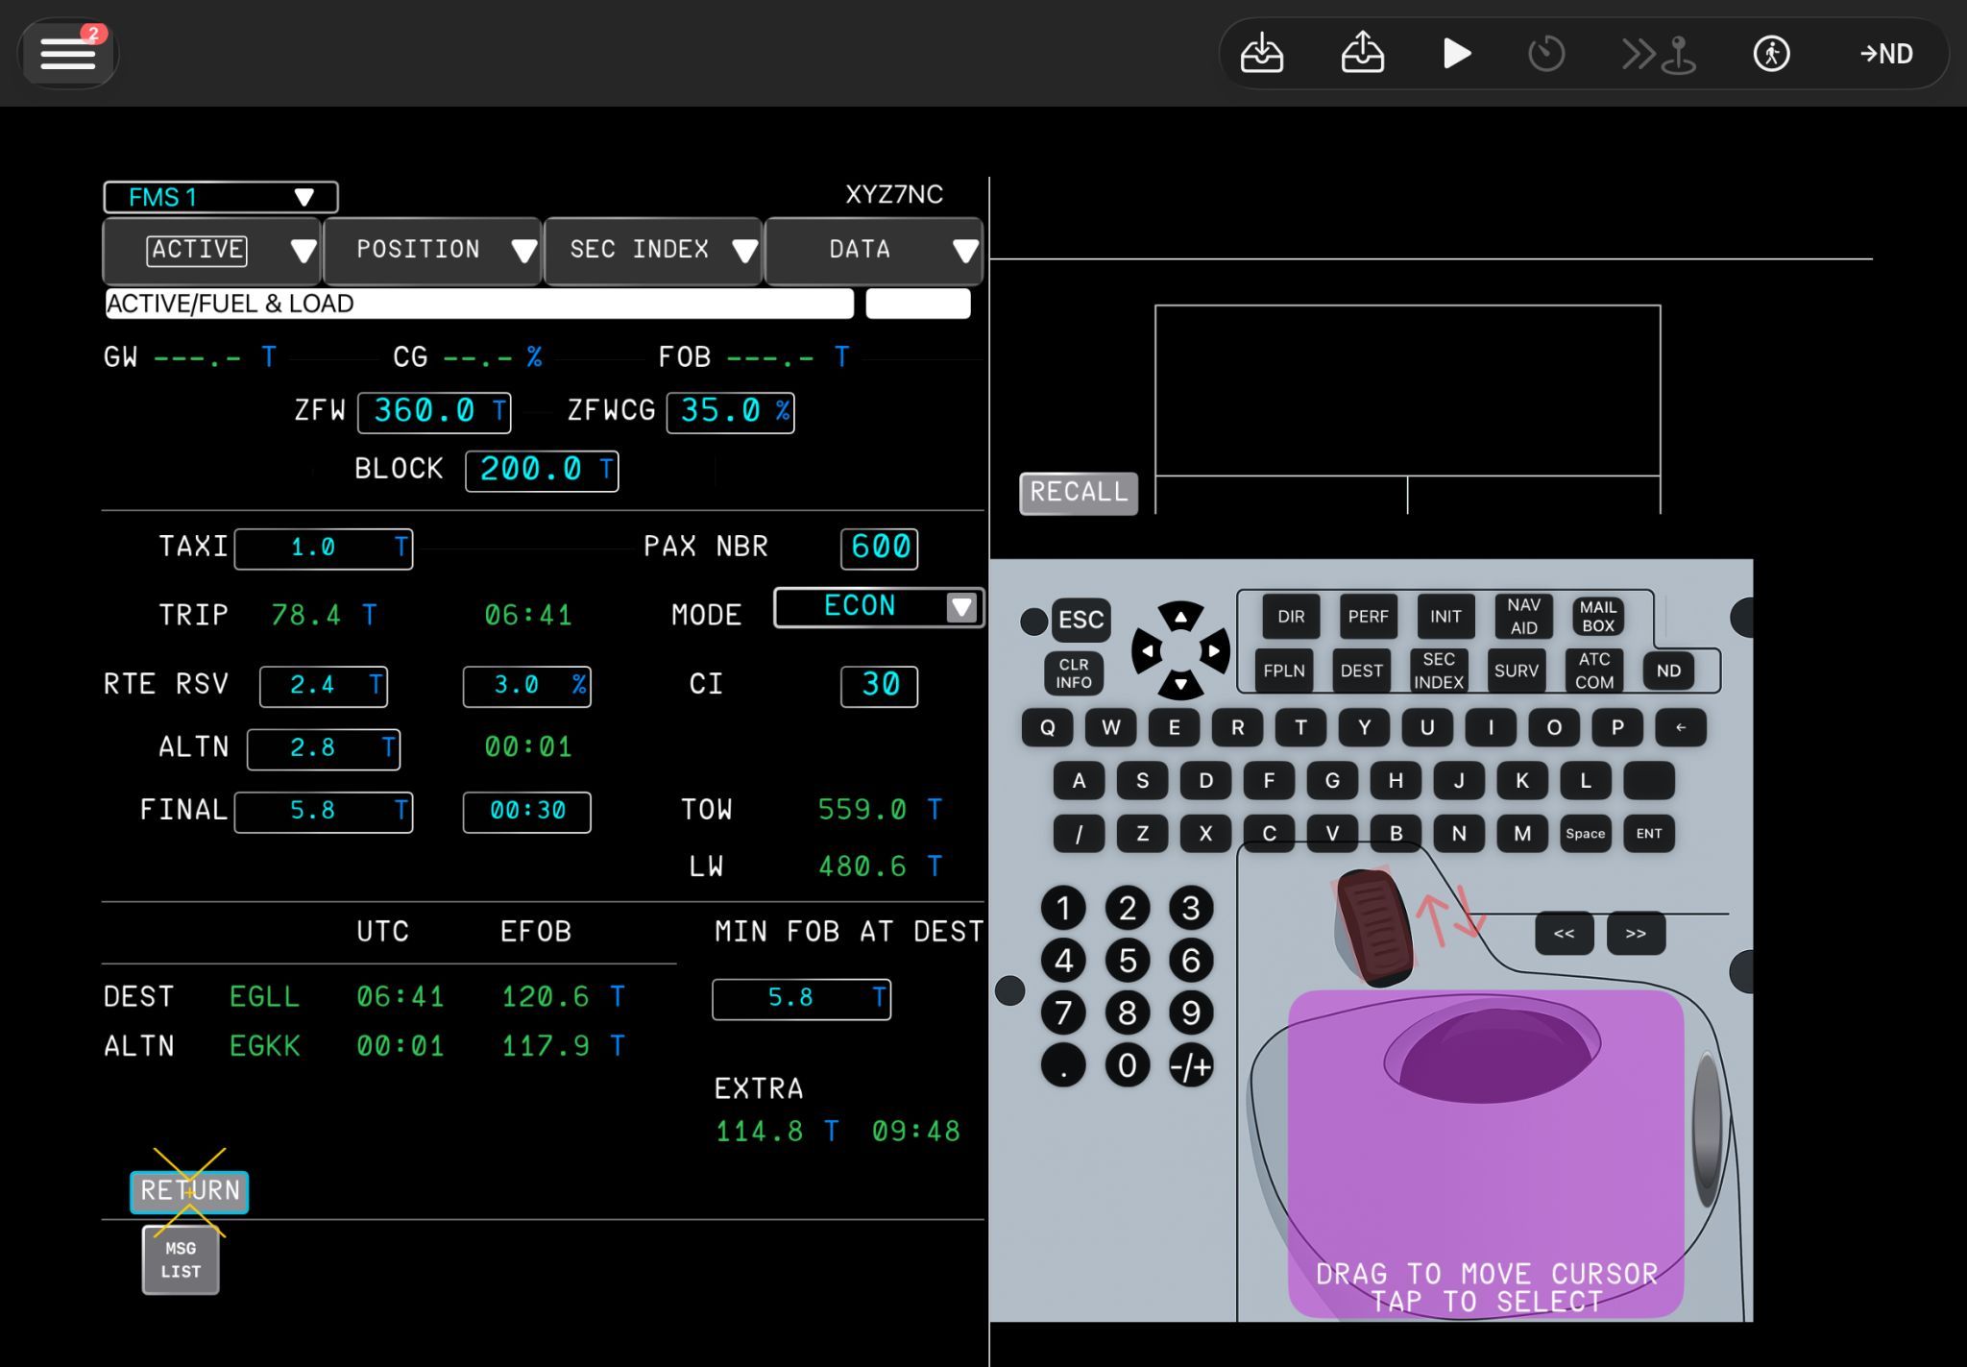
Task: Open the SEC INDEX menu tab
Action: [x=653, y=251]
